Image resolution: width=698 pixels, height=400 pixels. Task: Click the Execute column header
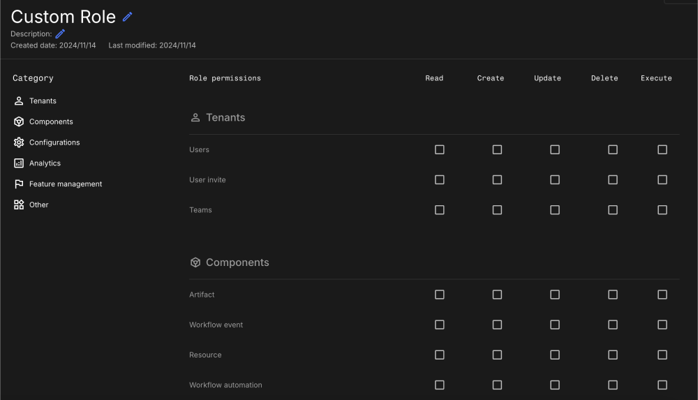[x=656, y=78]
